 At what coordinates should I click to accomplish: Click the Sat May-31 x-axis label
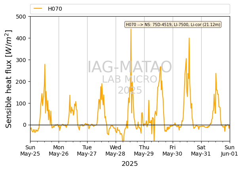[x=201, y=150]
